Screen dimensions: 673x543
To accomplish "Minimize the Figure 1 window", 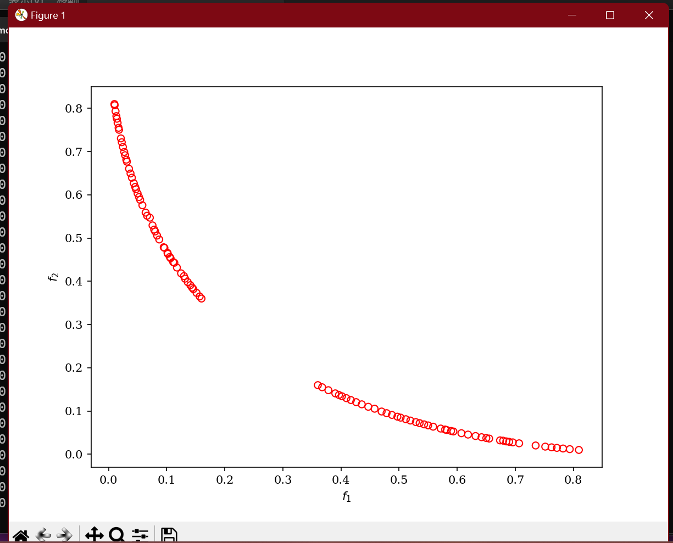I will 572,15.
